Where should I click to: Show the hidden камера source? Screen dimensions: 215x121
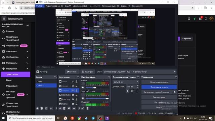73,86
